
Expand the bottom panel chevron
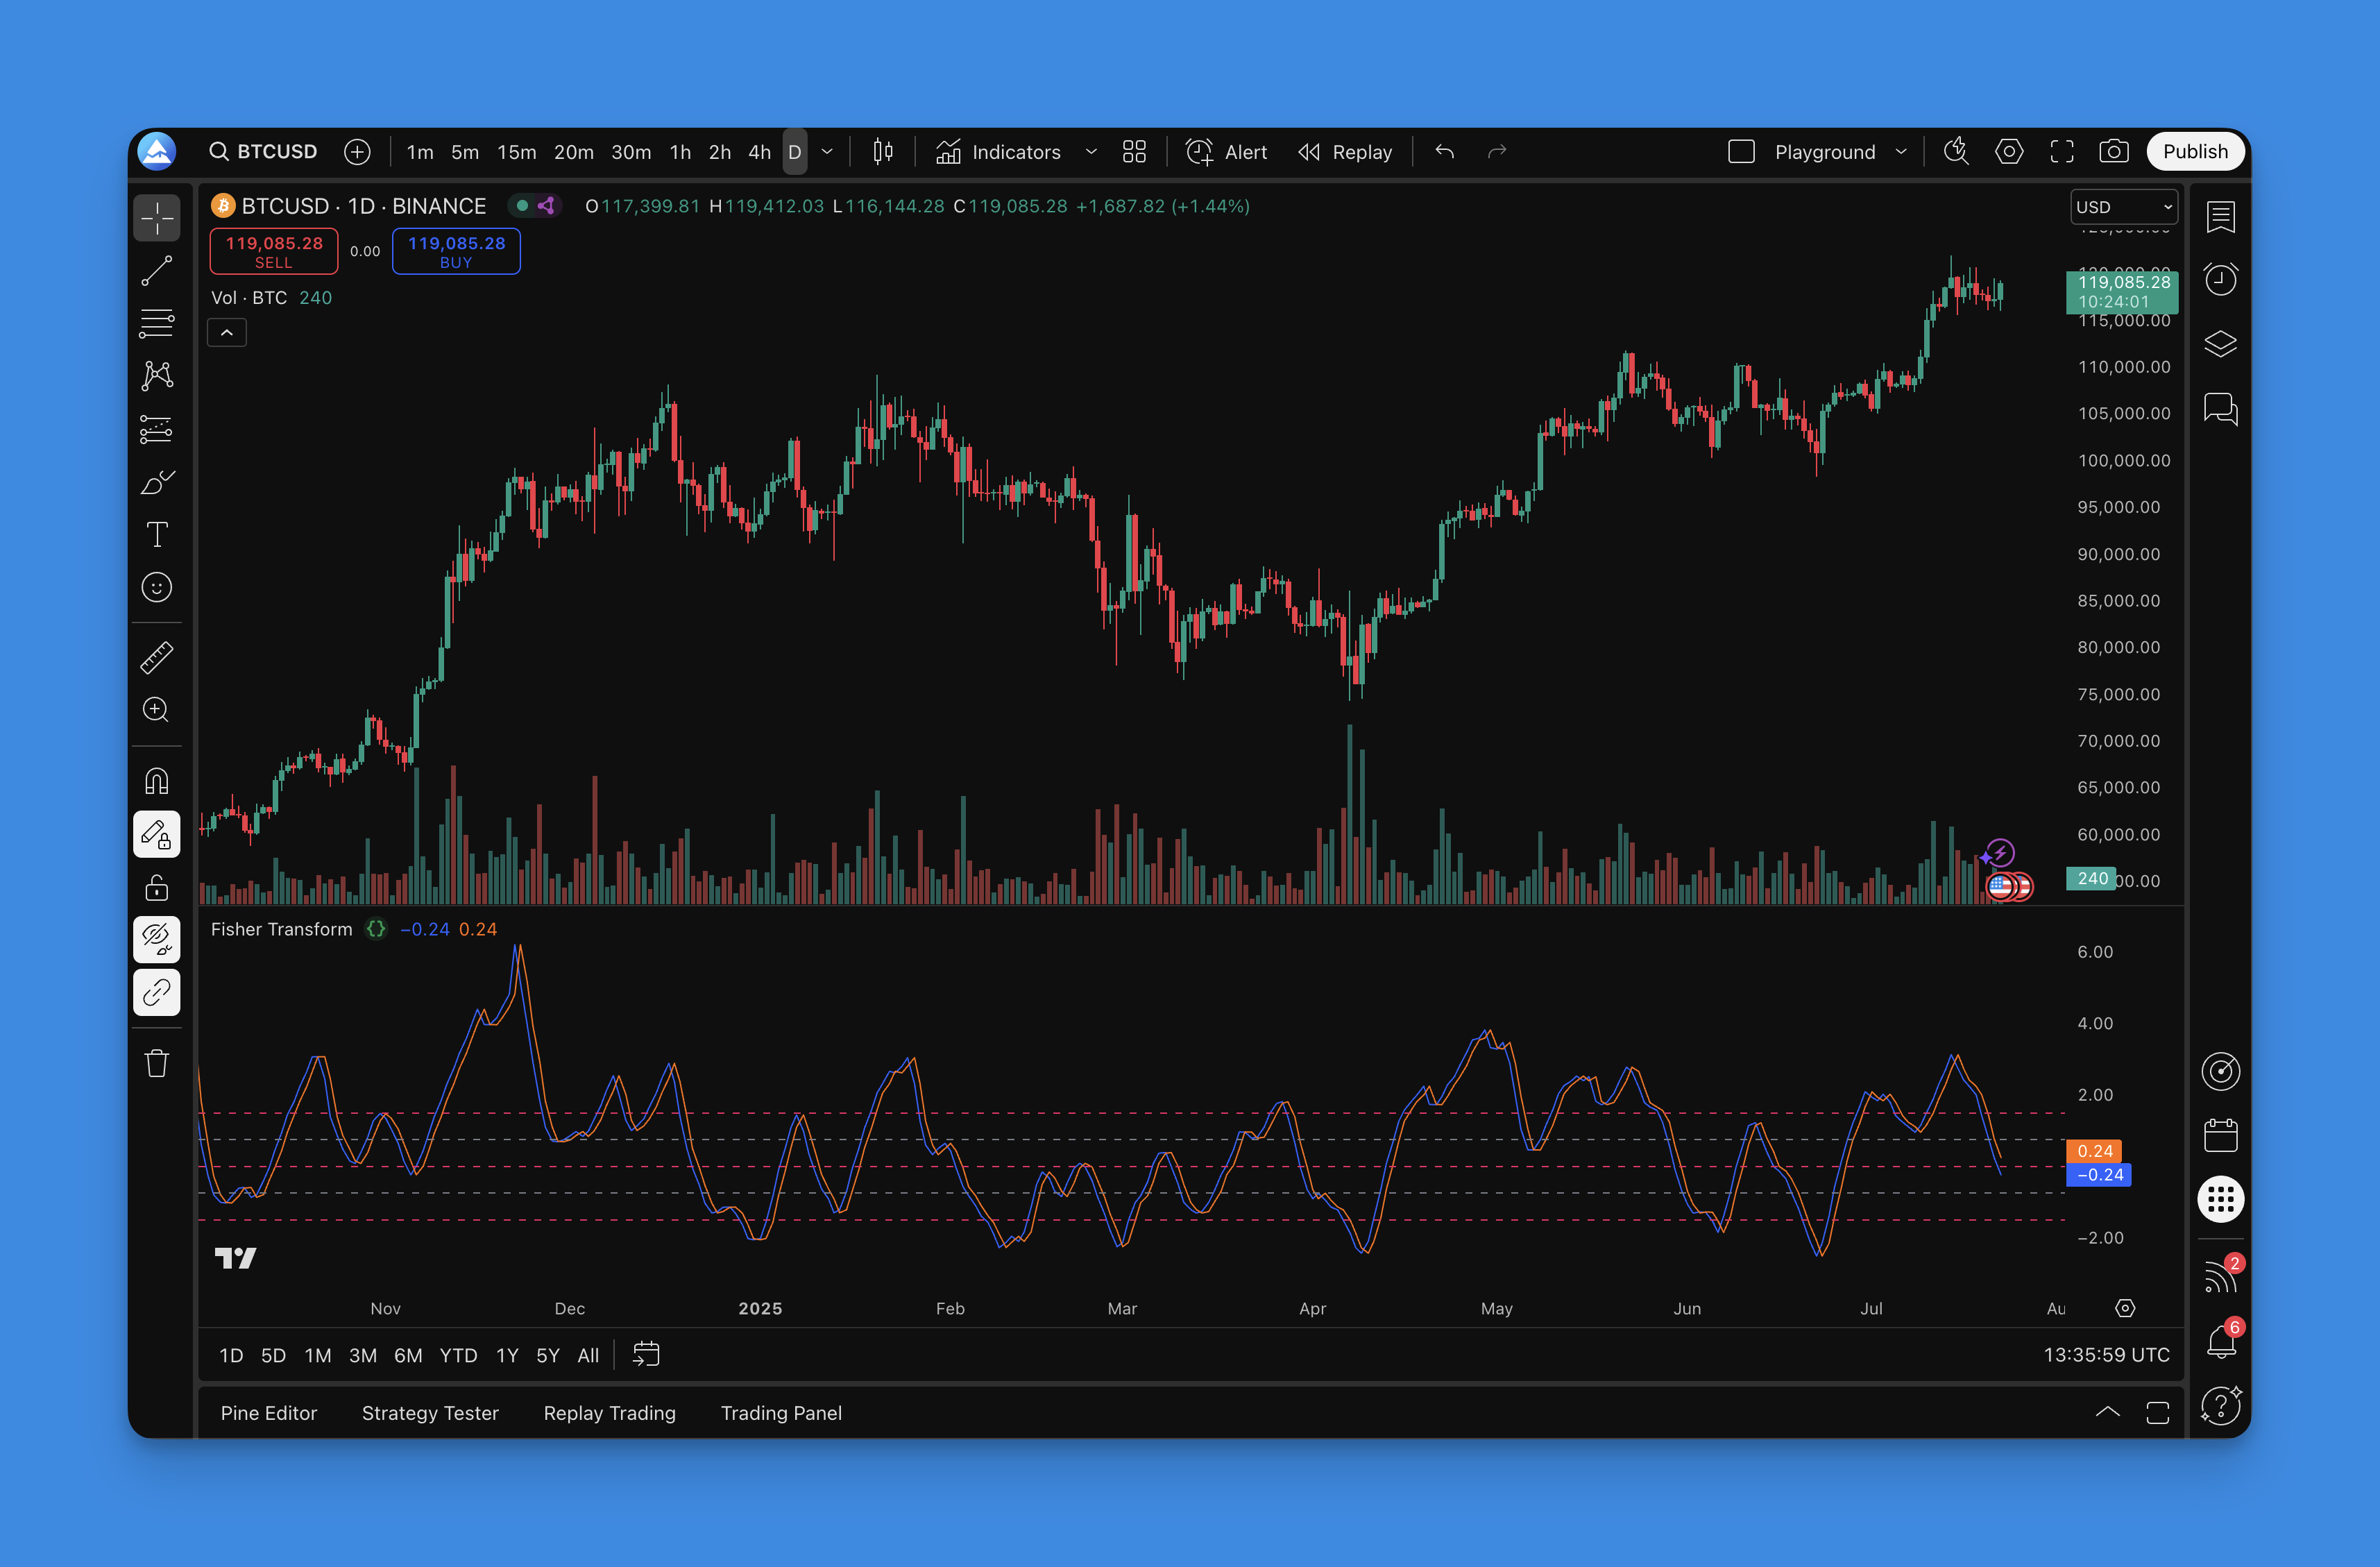coord(2107,1412)
